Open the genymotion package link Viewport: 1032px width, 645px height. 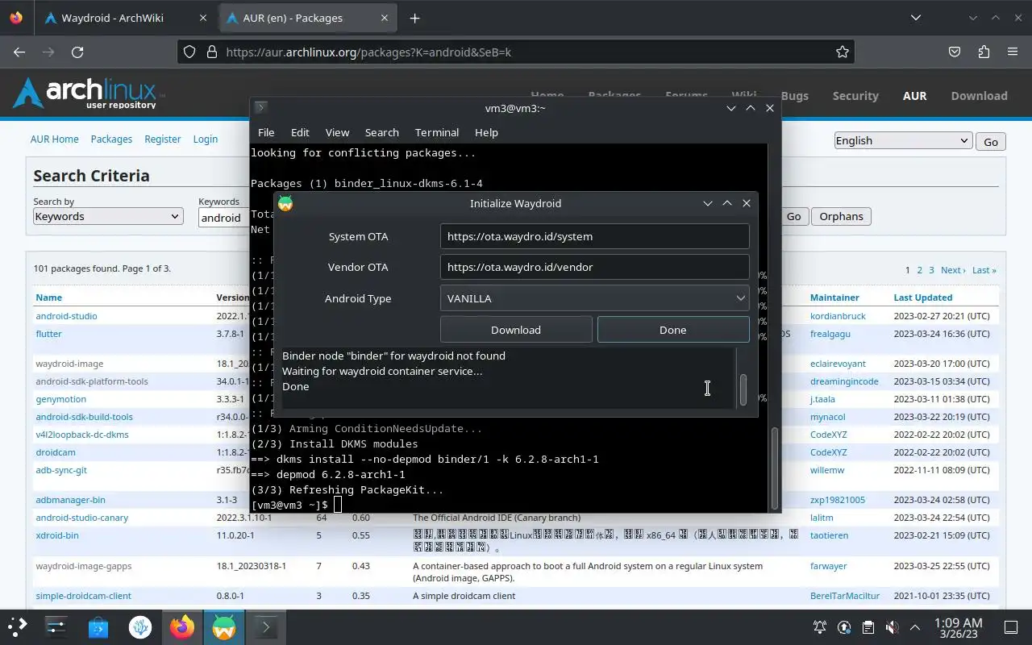point(61,399)
